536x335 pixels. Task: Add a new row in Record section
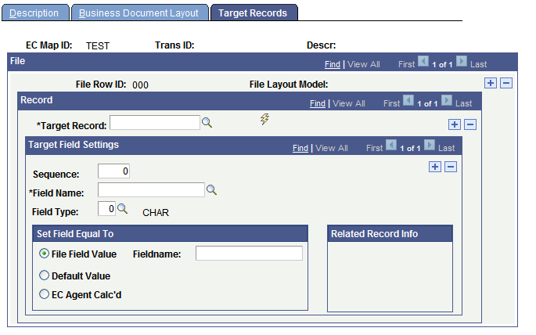(455, 124)
